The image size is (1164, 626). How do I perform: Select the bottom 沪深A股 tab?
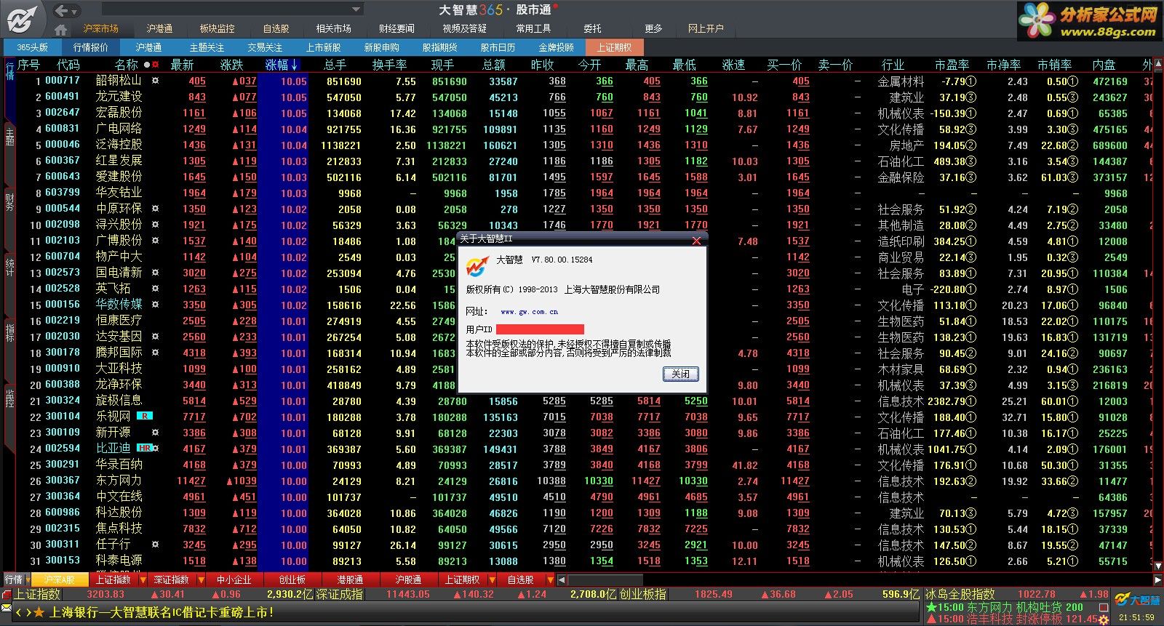60,579
